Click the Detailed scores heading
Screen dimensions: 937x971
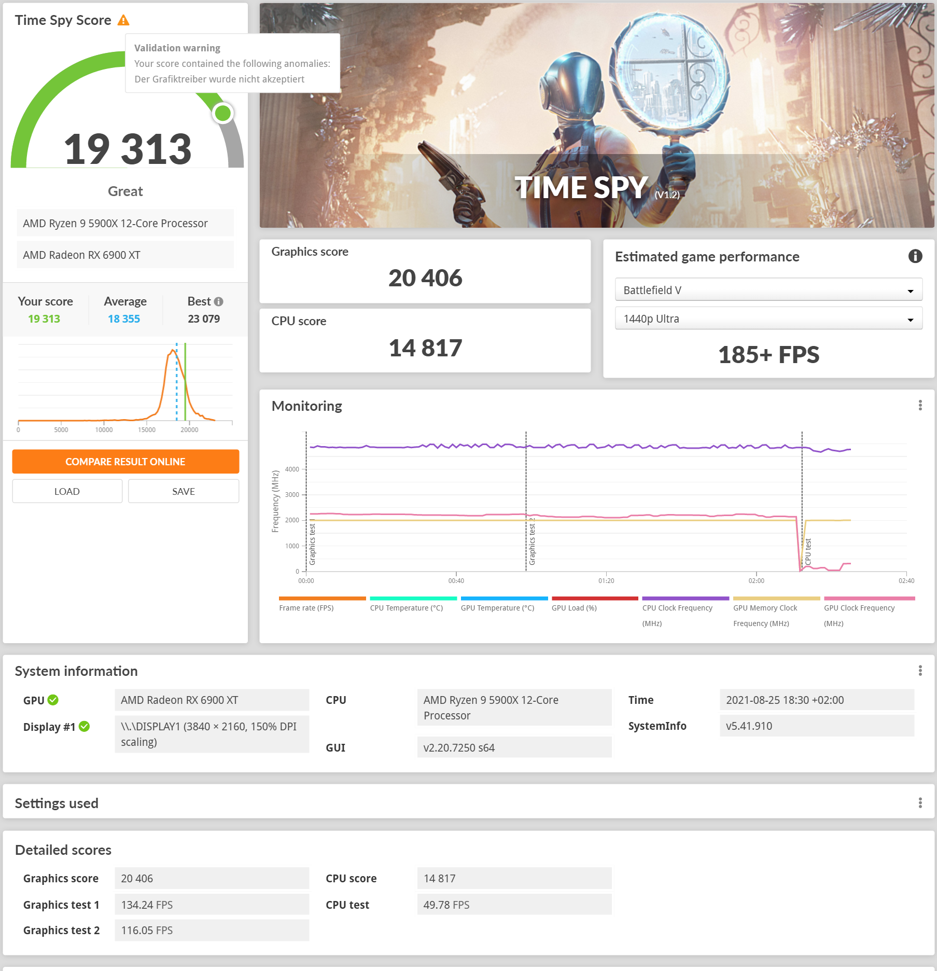[63, 850]
